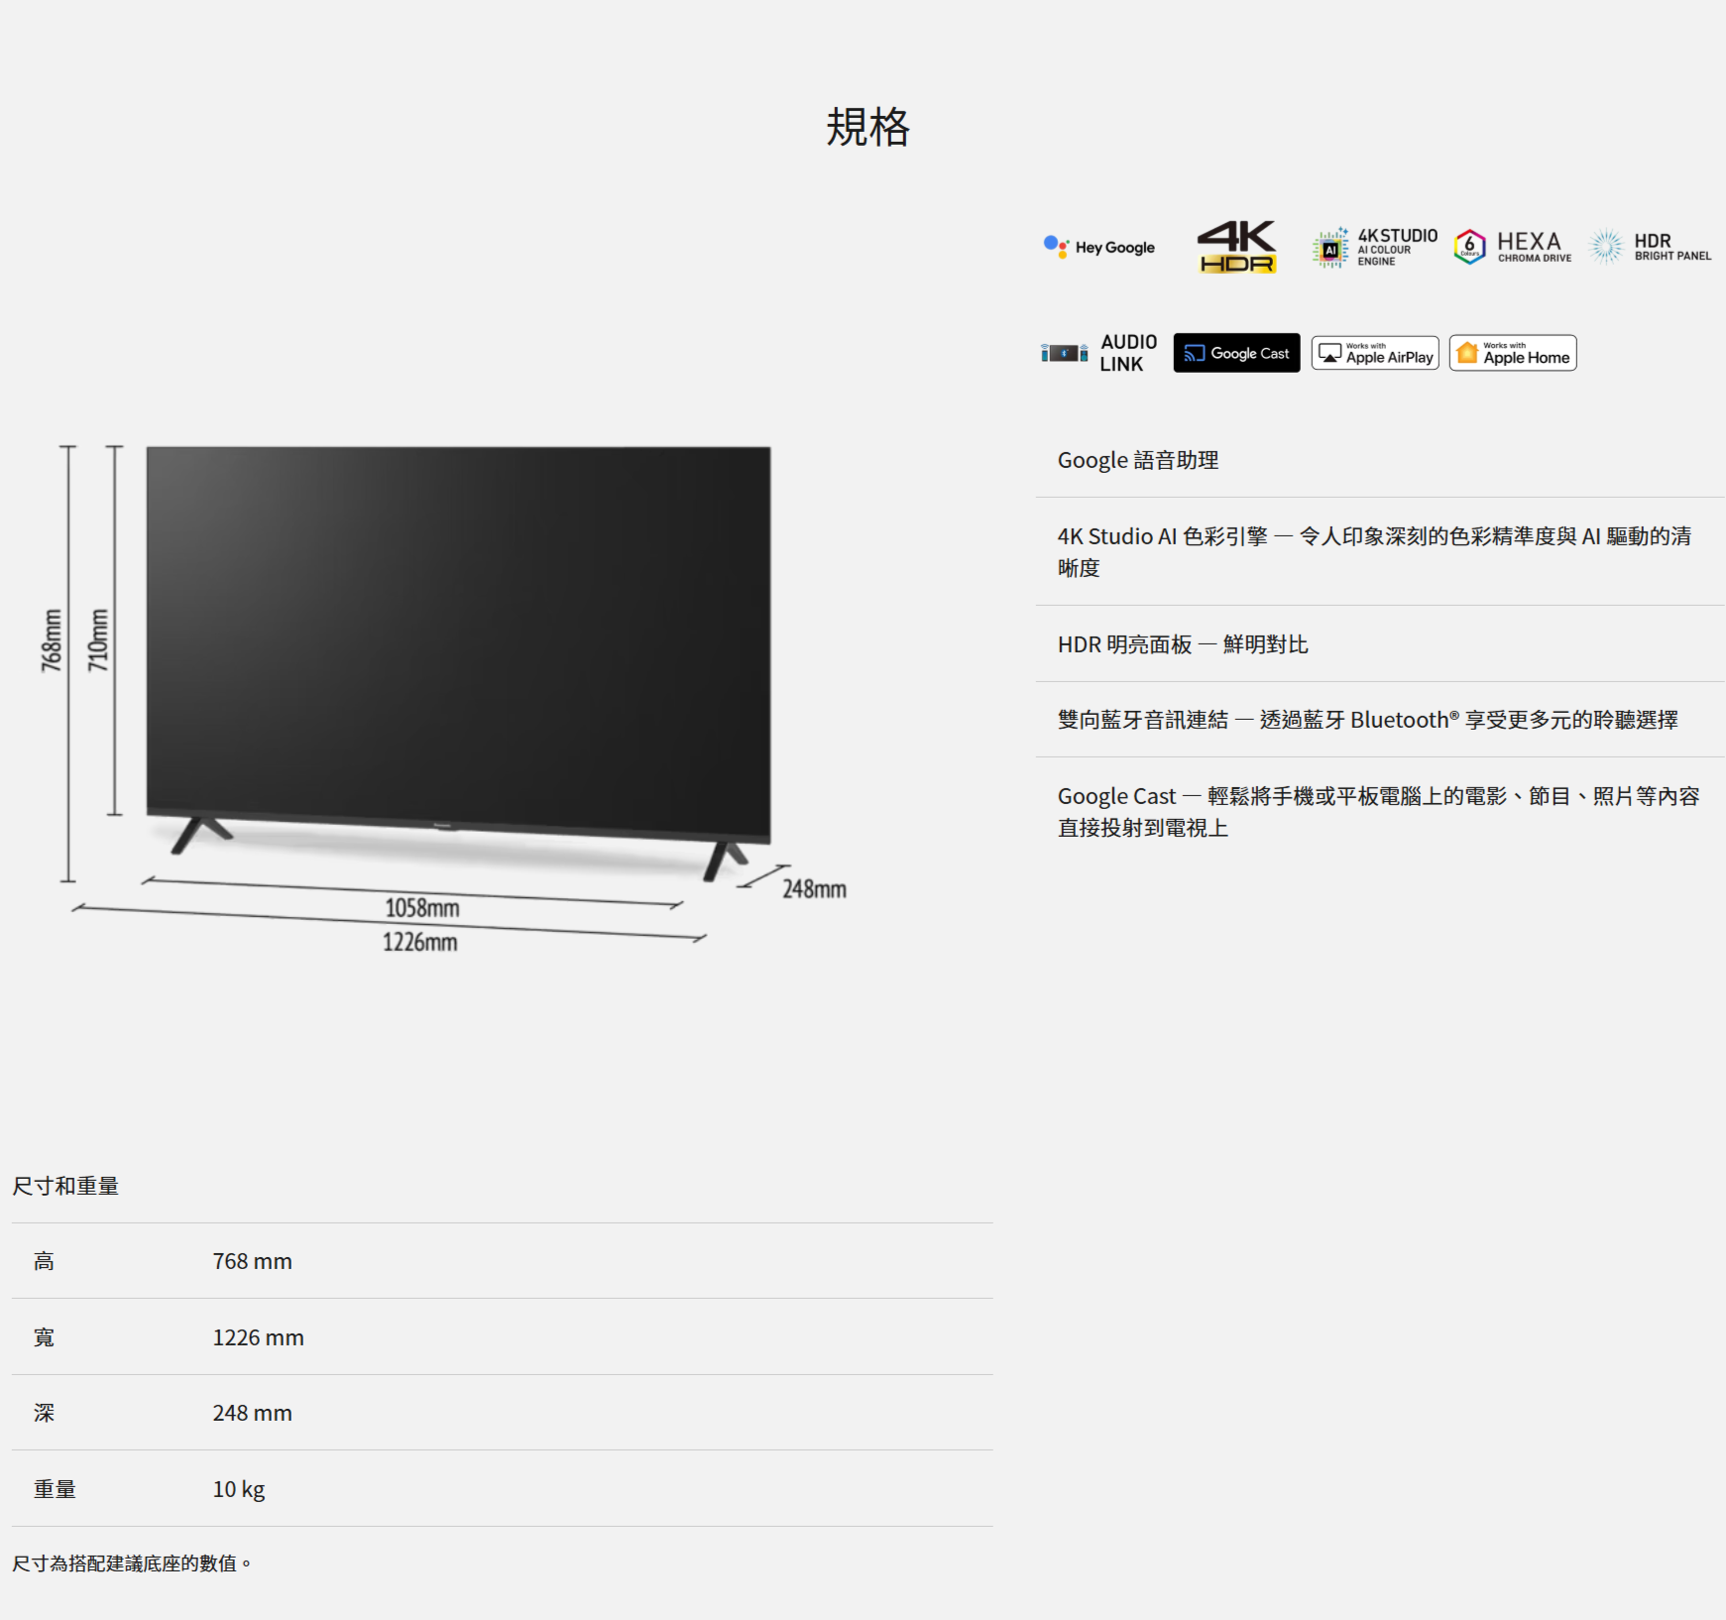Viewport: 1726px width, 1620px height.
Task: Click the HDR 明亮面板 feature row
Action: click(x=1380, y=644)
